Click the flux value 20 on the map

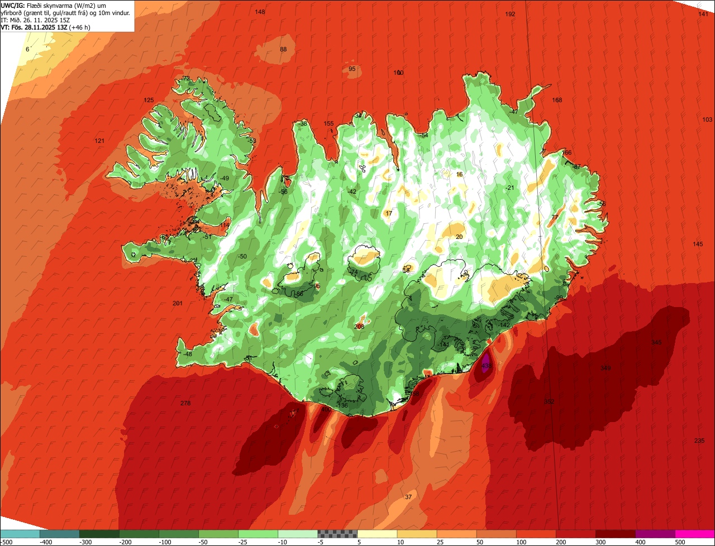(459, 237)
